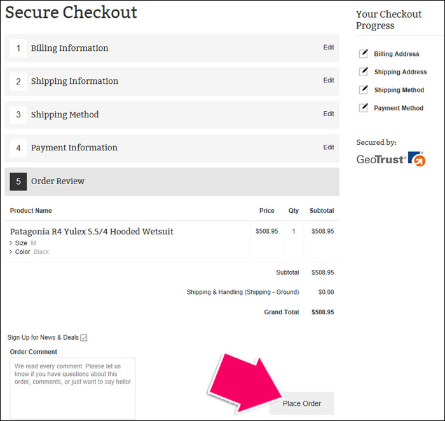The image size is (445, 421).
Task: Open the Patagonia R4 Yulex Hooded Wetsuit product name
Action: [x=92, y=232]
